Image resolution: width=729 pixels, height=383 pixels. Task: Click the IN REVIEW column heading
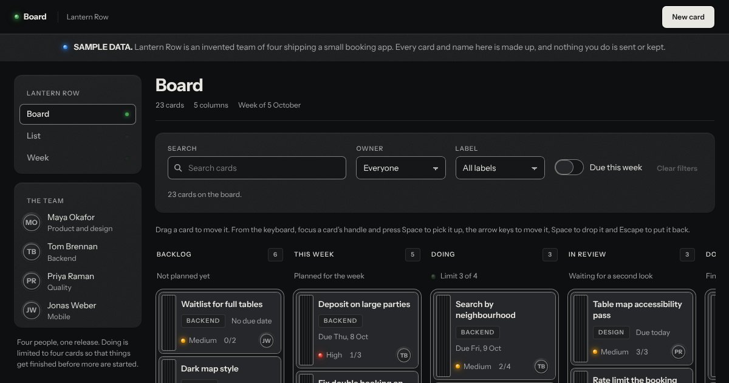587,255
